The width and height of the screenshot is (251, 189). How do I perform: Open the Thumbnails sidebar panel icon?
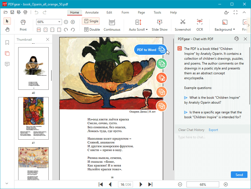(7, 53)
